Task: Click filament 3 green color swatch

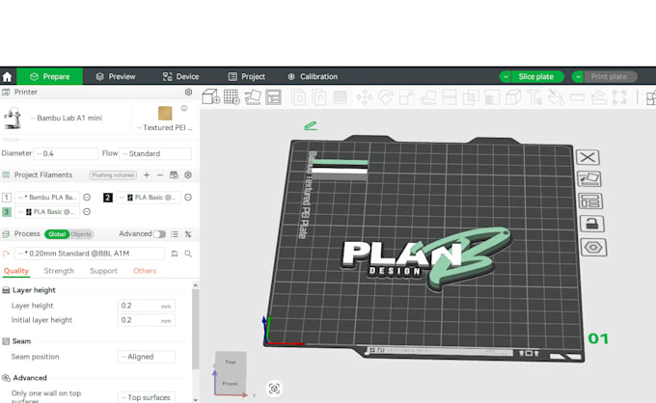Action: [7, 212]
